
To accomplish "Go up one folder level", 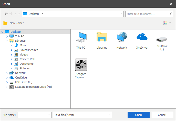I will pyautogui.click(x=19, y=14).
